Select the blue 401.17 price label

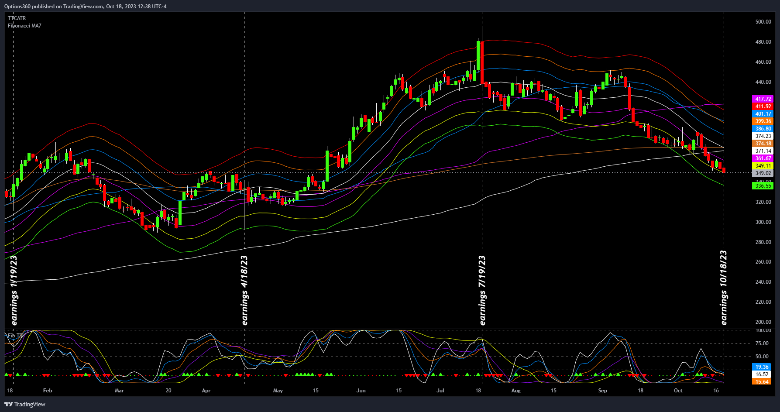pos(763,114)
